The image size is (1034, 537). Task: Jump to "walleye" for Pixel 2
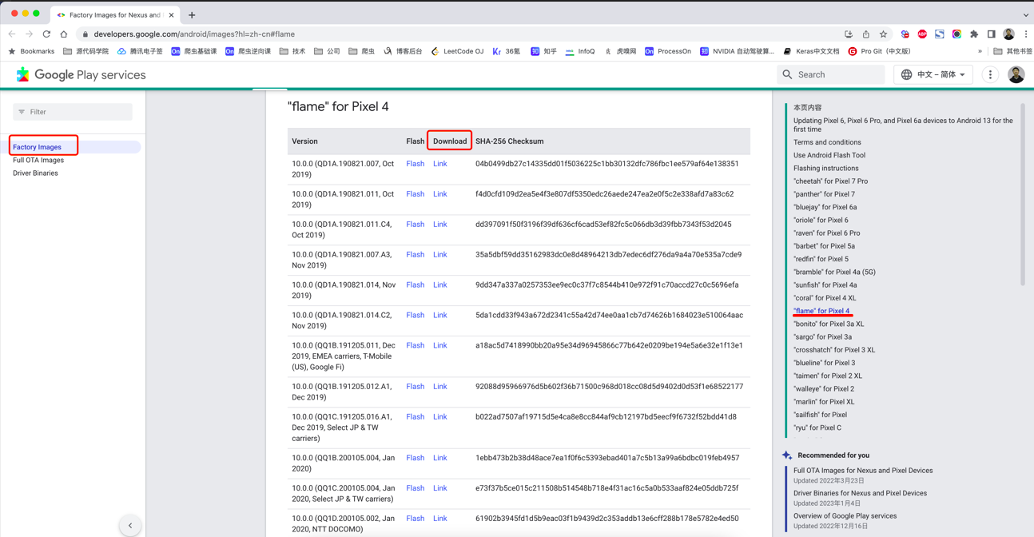click(824, 388)
